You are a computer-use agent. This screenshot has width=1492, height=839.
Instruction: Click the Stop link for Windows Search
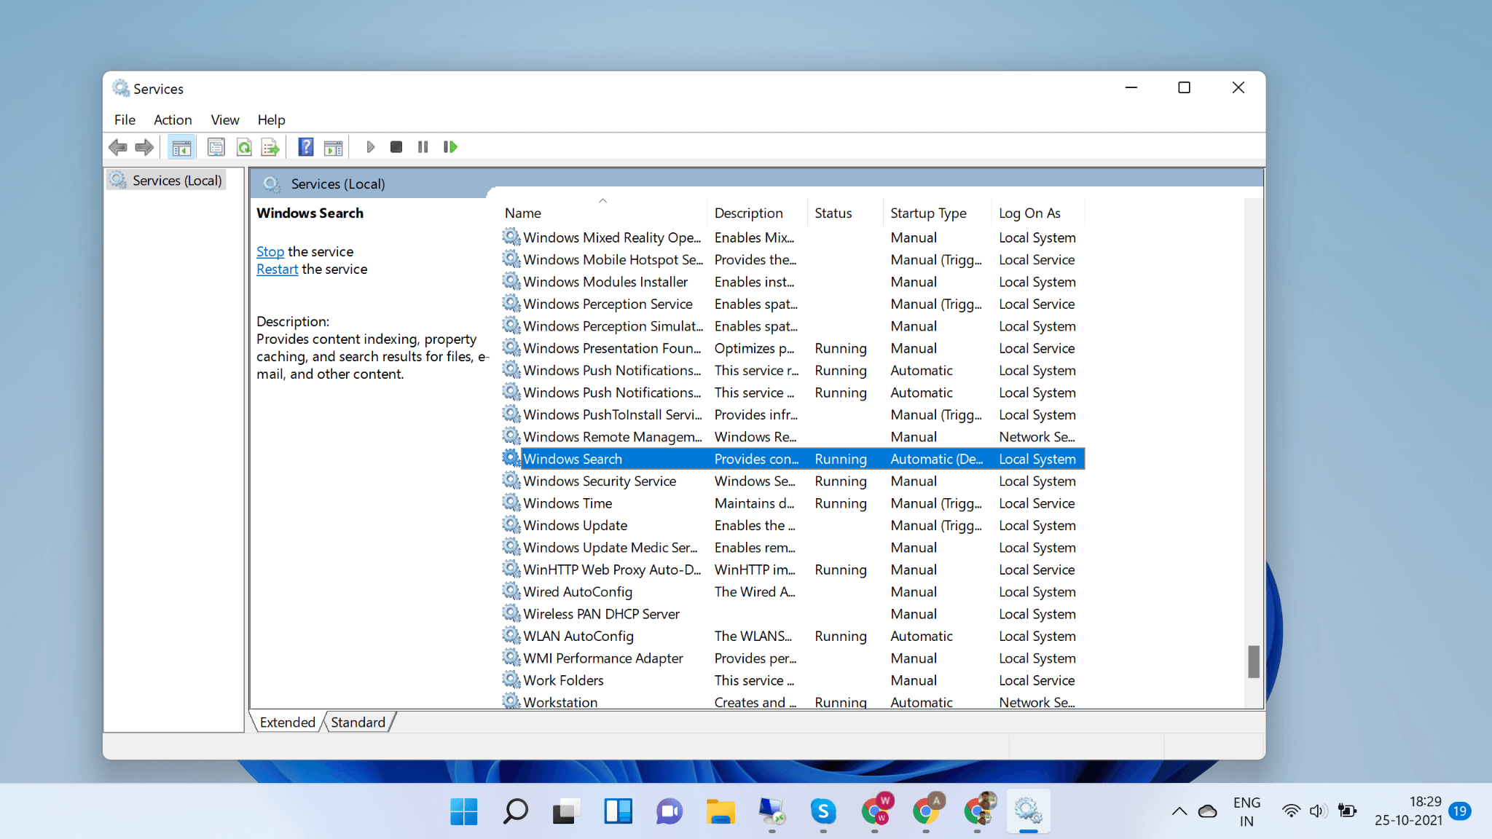(270, 251)
